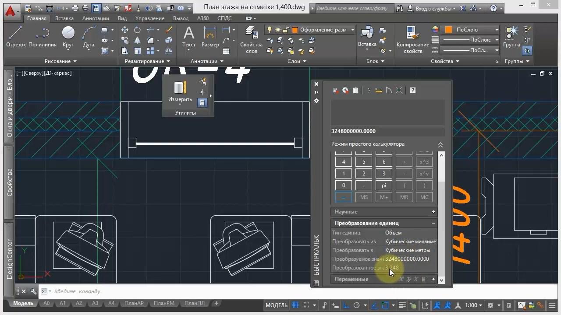Toggle drawing grid display in status bar
Screen dimensions: 561x315
[296, 305]
